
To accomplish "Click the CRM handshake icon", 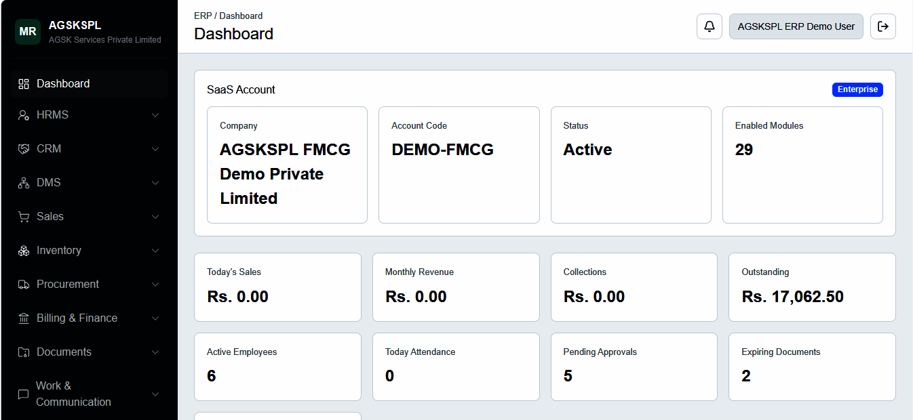I will 24,149.
